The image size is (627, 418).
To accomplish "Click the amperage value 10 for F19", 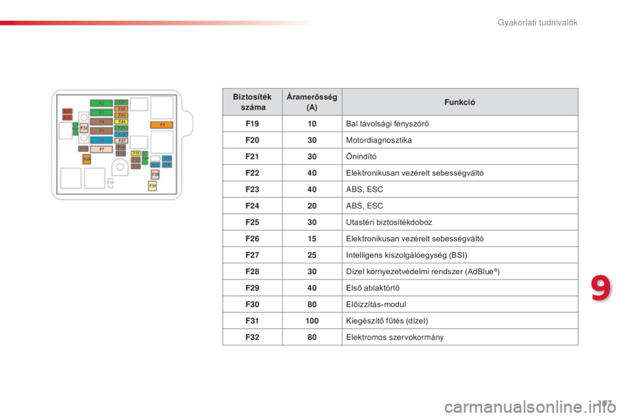I will [x=312, y=123].
